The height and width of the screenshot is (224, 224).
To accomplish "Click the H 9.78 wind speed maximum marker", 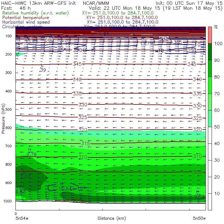I will [31, 152].
